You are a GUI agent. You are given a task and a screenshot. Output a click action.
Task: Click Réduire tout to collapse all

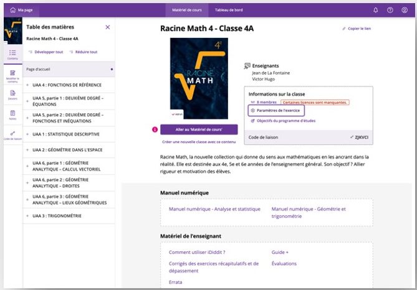84,52
